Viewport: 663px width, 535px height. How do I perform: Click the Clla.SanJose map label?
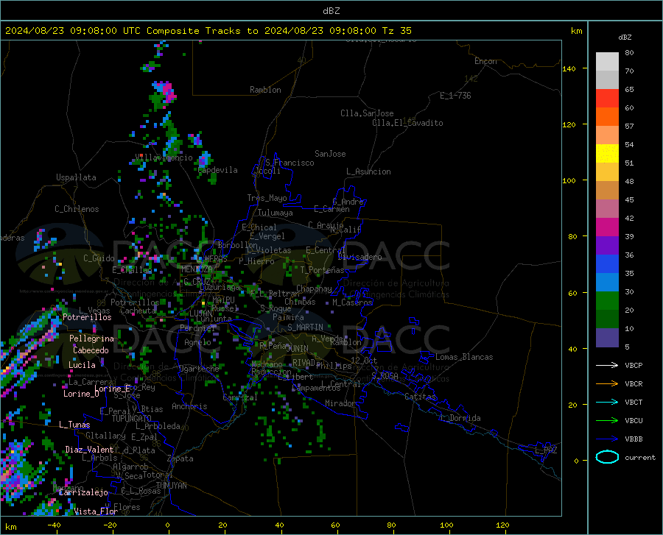pos(367,113)
